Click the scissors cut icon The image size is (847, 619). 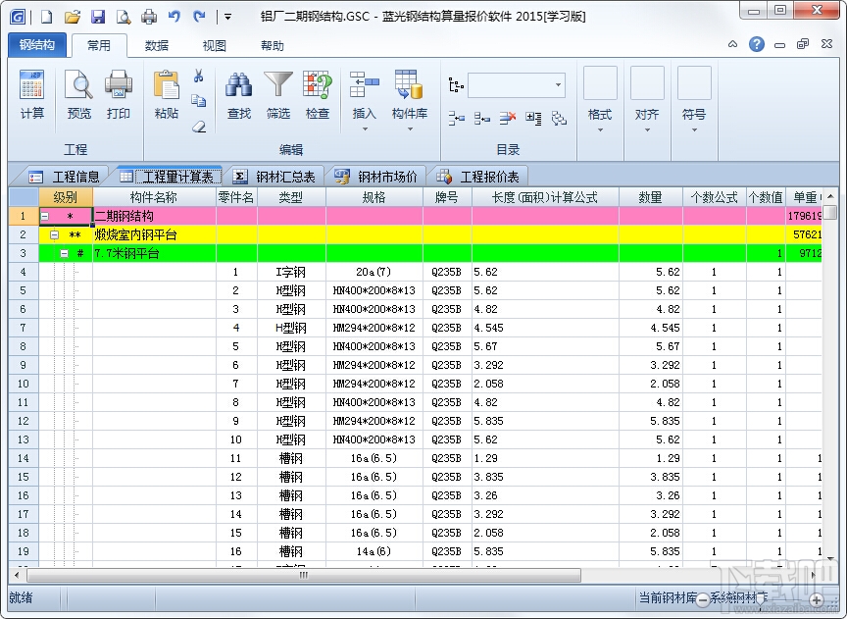198,76
